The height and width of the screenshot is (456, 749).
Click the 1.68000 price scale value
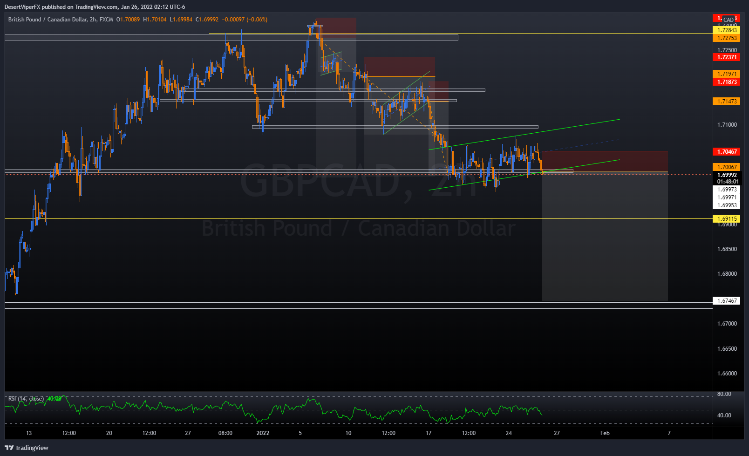click(x=727, y=274)
